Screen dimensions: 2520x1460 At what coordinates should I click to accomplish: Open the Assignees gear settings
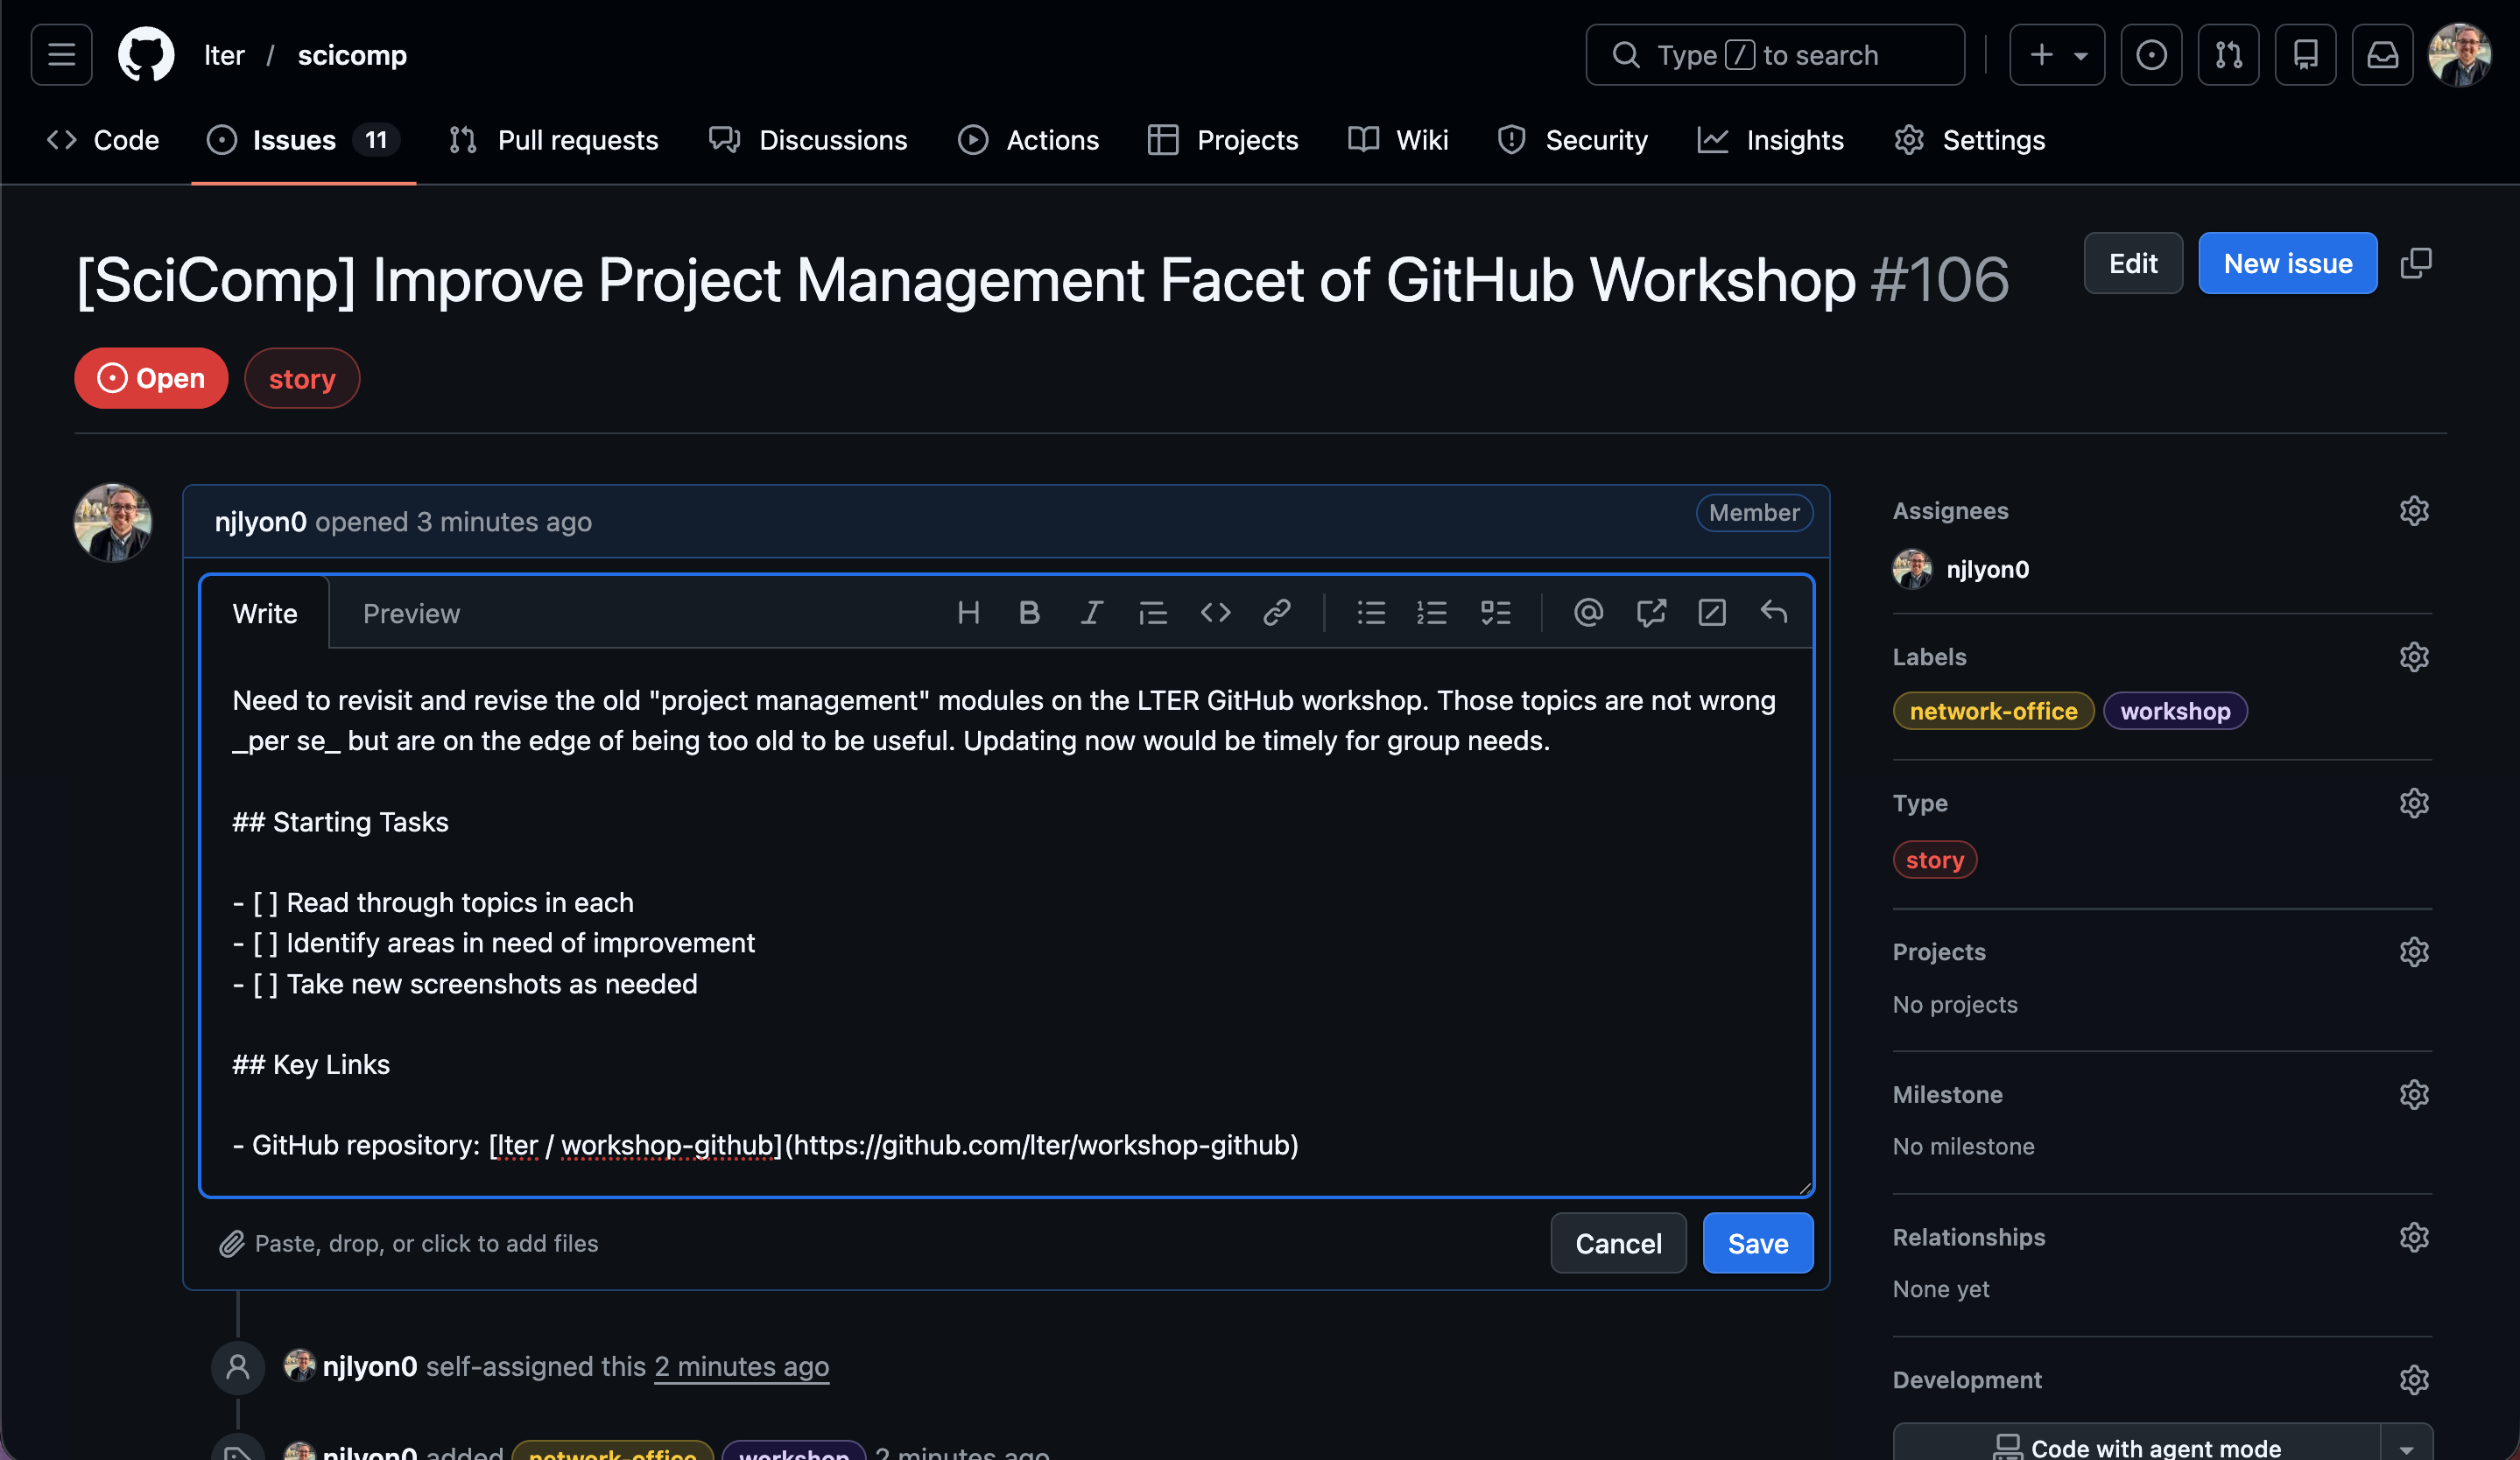click(2414, 510)
